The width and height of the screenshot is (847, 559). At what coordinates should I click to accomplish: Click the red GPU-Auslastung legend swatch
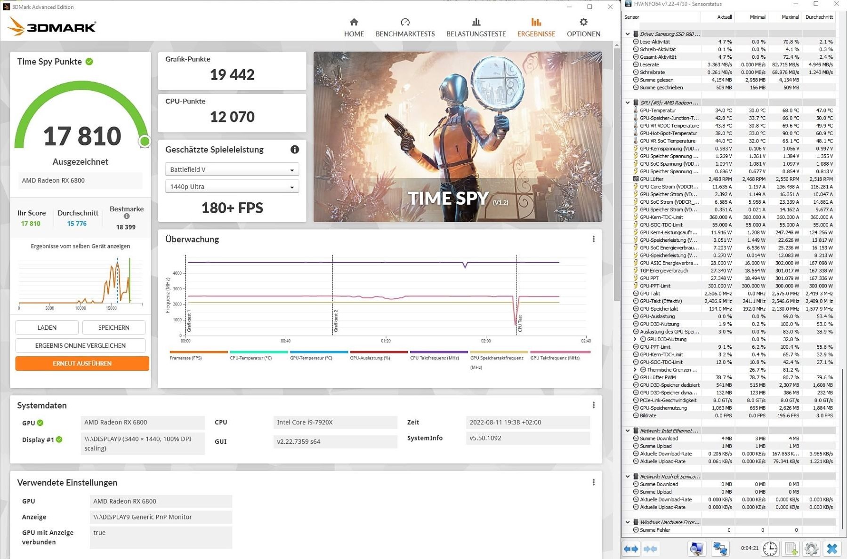379,352
